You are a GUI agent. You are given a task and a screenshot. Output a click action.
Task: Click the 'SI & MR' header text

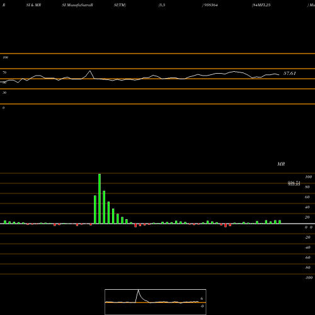click(x=33, y=5)
